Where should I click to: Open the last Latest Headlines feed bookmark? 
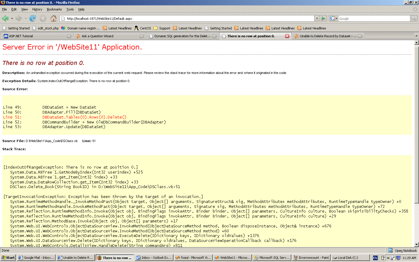point(311,28)
